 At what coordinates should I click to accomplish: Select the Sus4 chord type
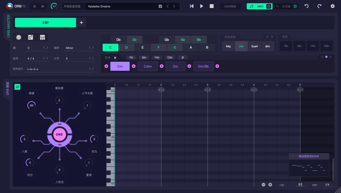click(254, 46)
